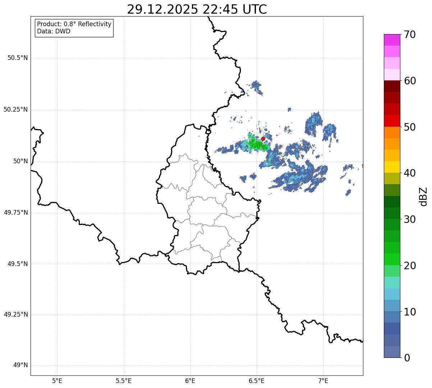Pick the yellow swatch just above 40 dBZ
Screen dimensions: 432x388
(x=392, y=167)
